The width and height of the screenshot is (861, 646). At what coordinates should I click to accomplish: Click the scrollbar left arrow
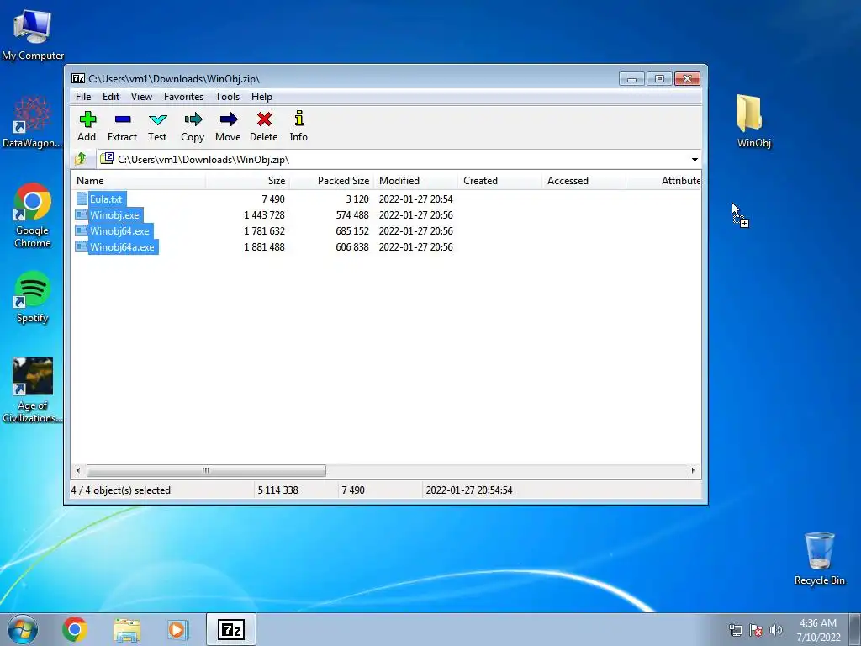[x=78, y=471]
